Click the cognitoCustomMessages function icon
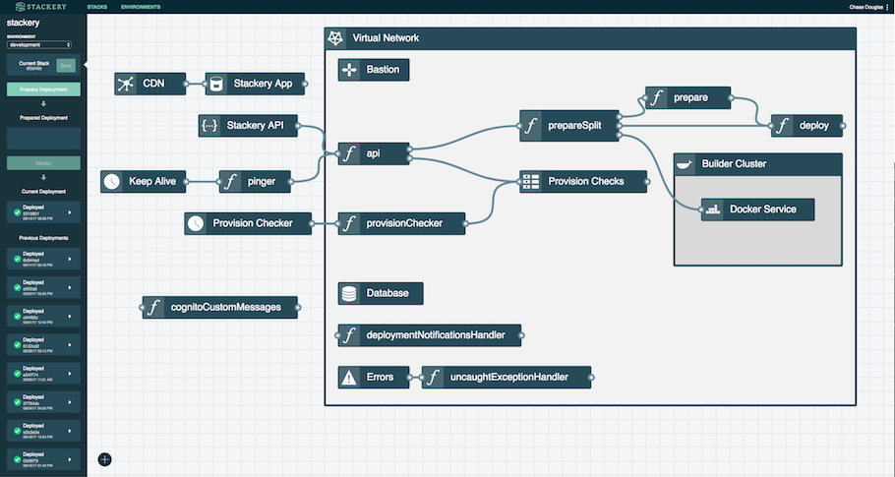 (153, 307)
